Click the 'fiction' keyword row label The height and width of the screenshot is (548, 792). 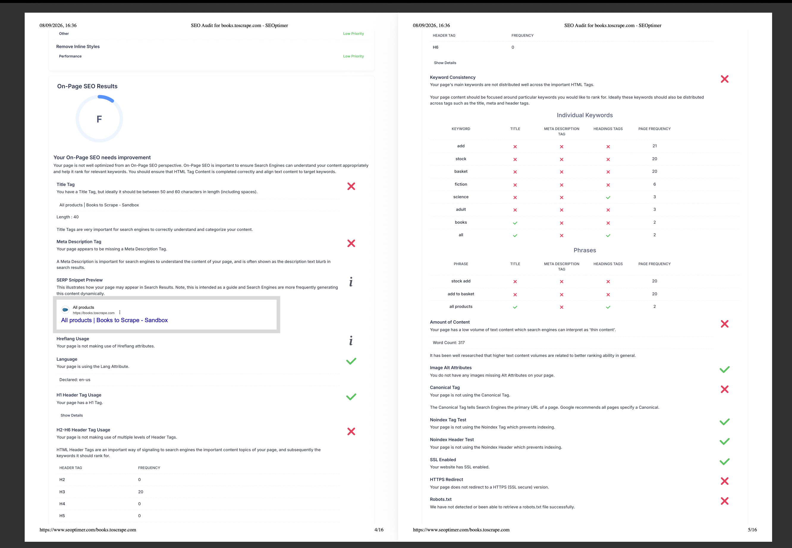point(461,184)
